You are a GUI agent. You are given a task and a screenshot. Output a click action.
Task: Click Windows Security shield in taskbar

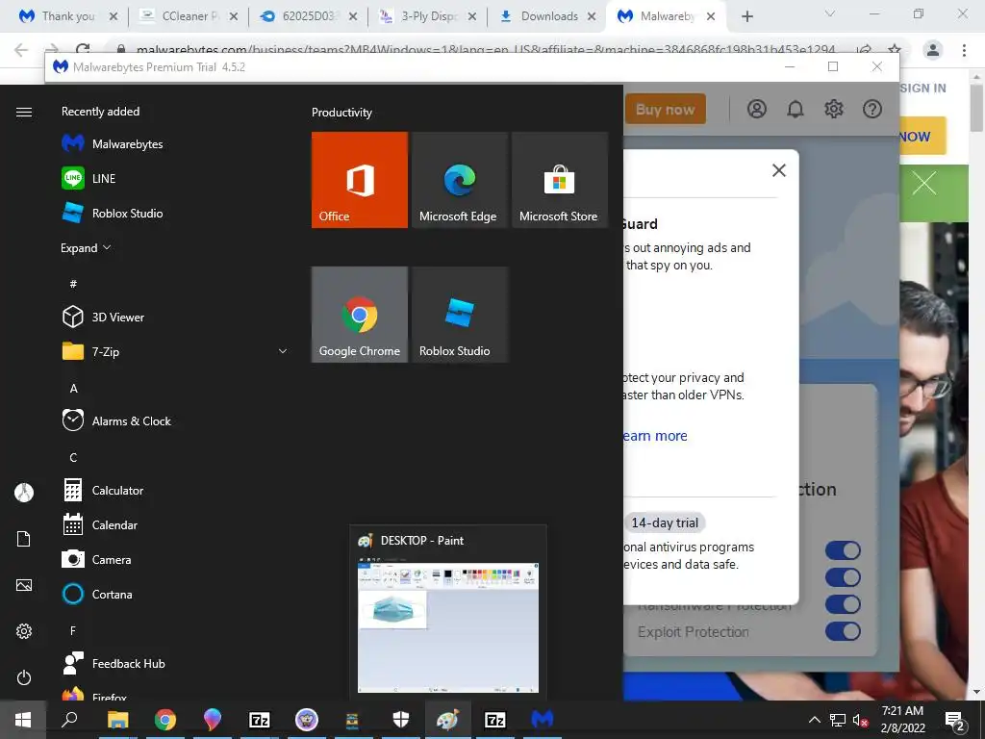tap(401, 720)
